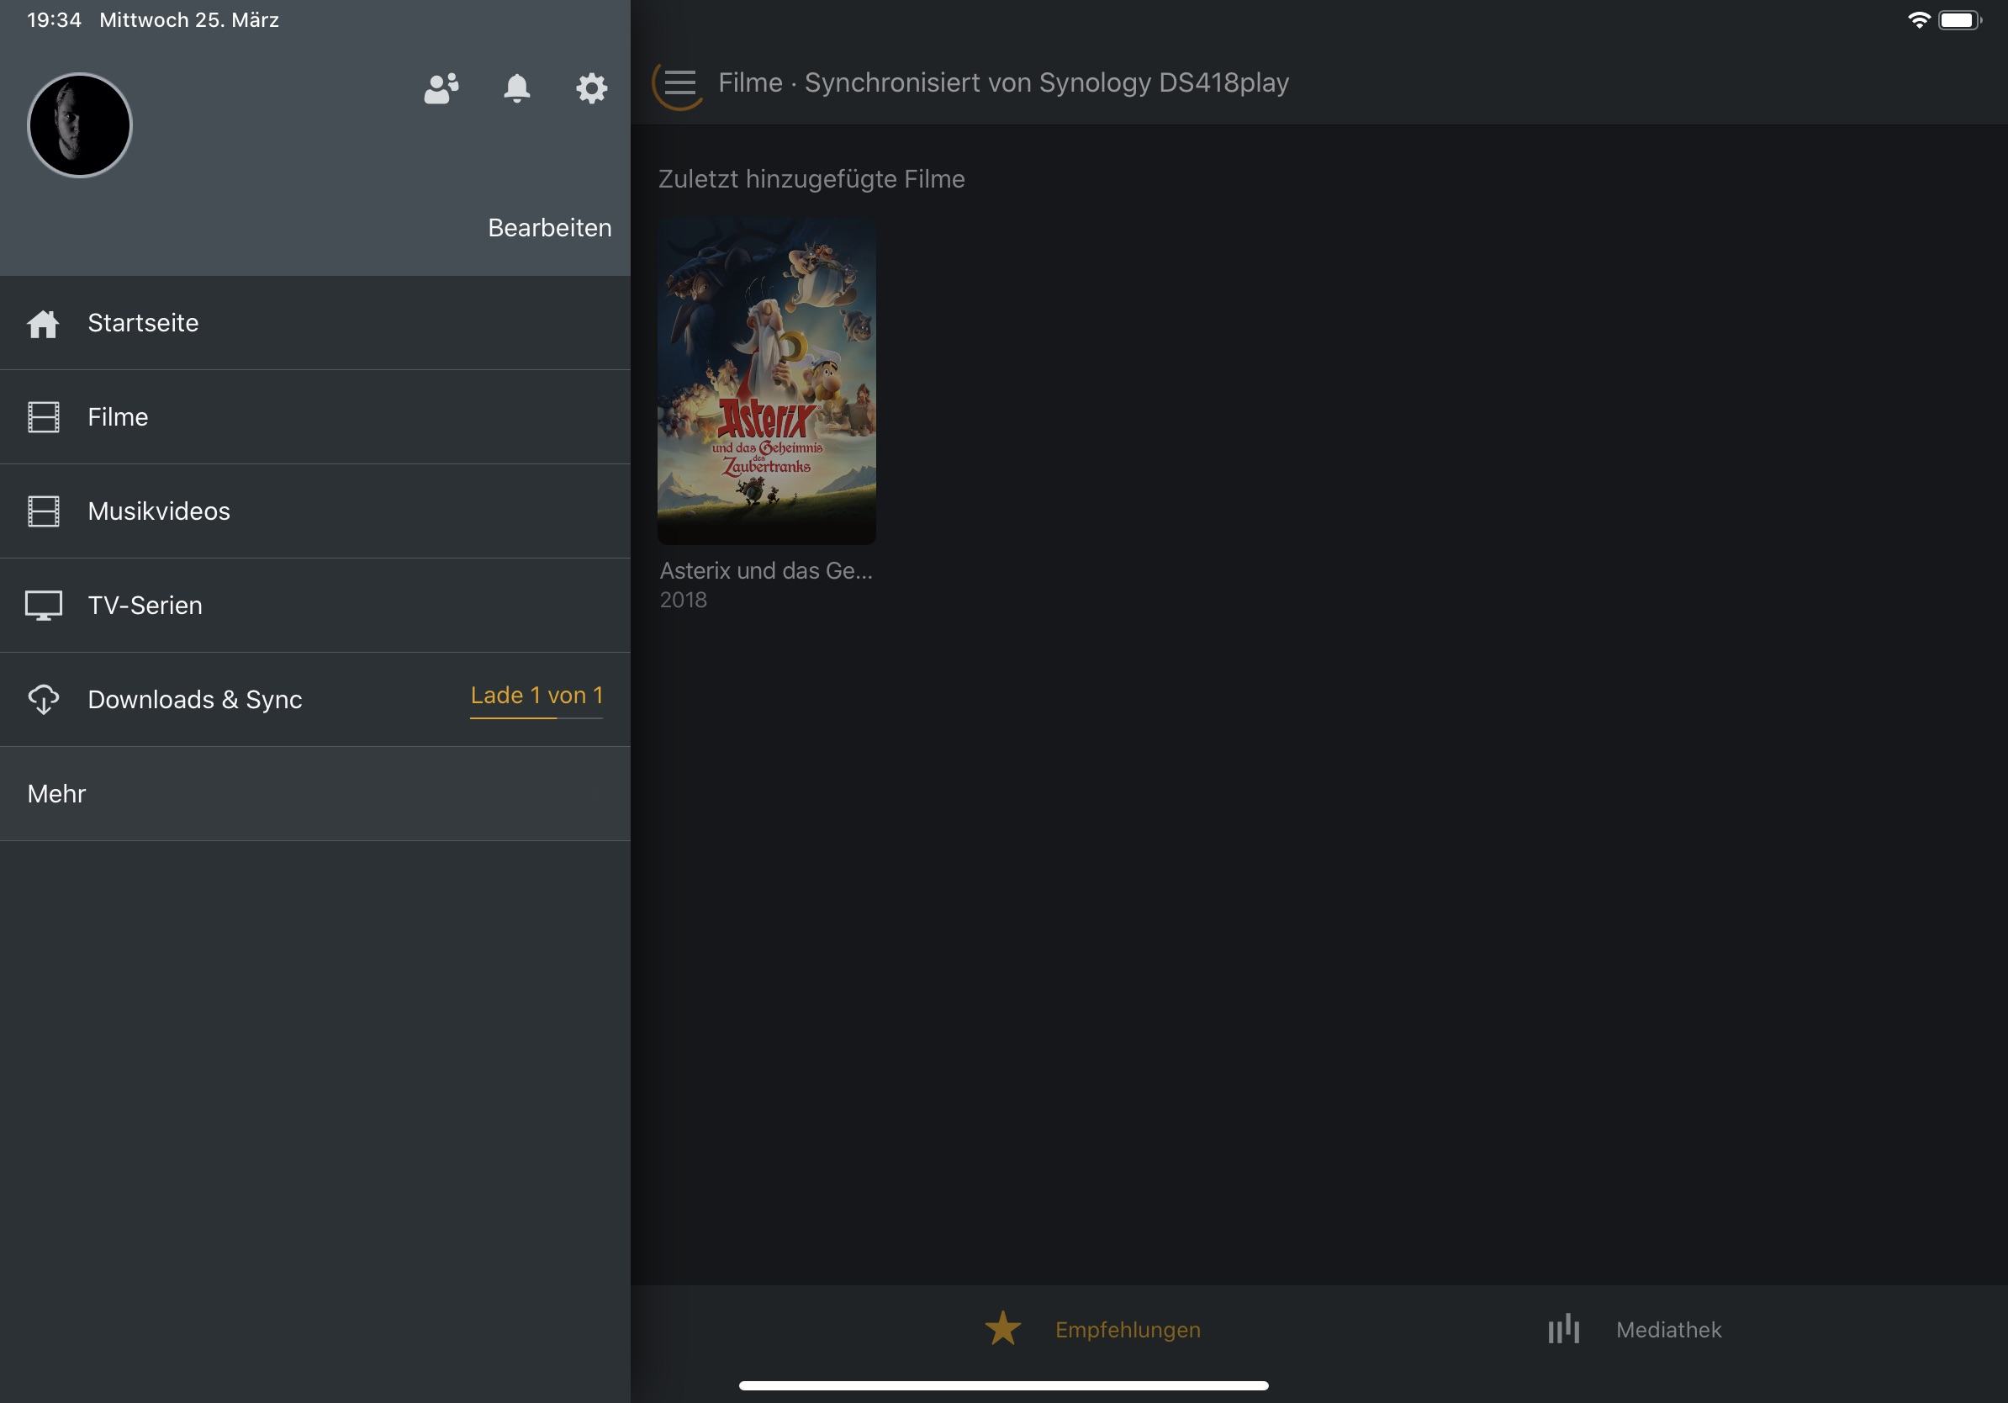Switch to the Mediathek tab
The height and width of the screenshot is (1403, 2008).
point(1634,1329)
